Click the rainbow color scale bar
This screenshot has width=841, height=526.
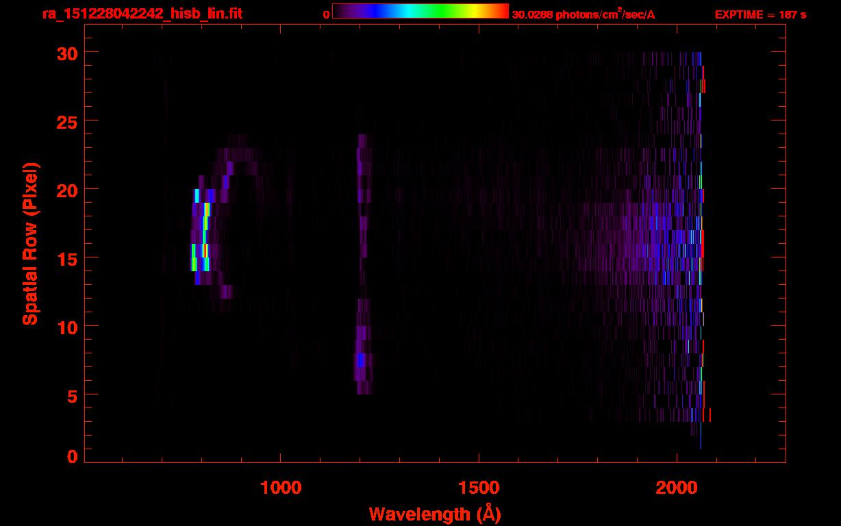tap(420, 12)
